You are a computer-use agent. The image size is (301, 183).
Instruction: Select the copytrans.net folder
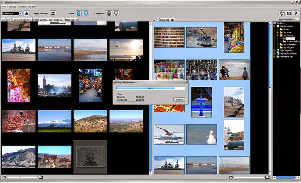click(x=286, y=57)
